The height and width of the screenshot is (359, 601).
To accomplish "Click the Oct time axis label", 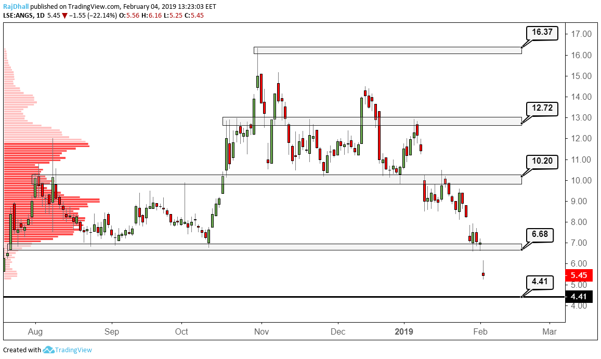I will pos(181,332).
